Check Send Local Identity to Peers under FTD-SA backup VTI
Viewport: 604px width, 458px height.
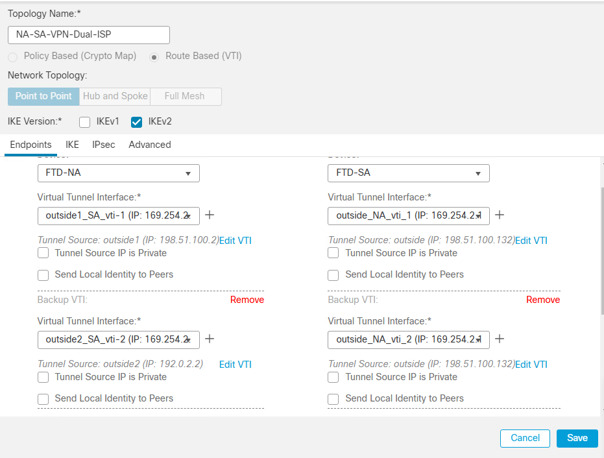click(x=333, y=399)
